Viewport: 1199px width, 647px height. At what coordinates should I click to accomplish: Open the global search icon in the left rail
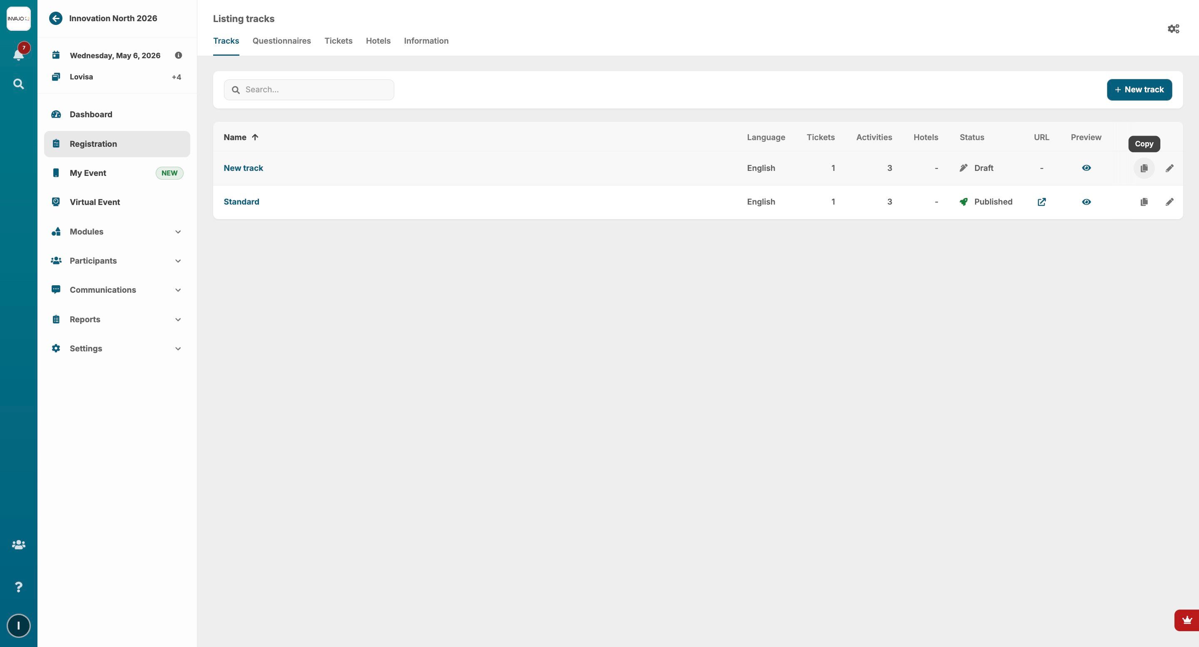coord(19,84)
